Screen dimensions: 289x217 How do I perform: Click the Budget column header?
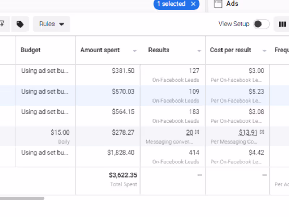click(31, 50)
